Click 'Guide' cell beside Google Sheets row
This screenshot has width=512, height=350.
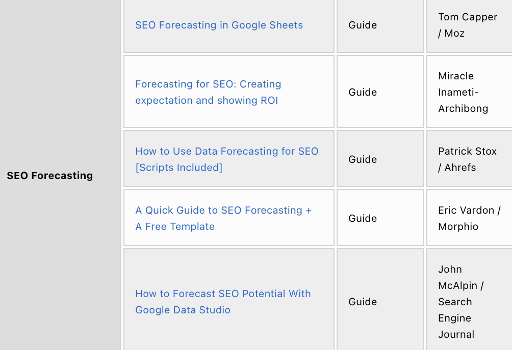(380, 25)
